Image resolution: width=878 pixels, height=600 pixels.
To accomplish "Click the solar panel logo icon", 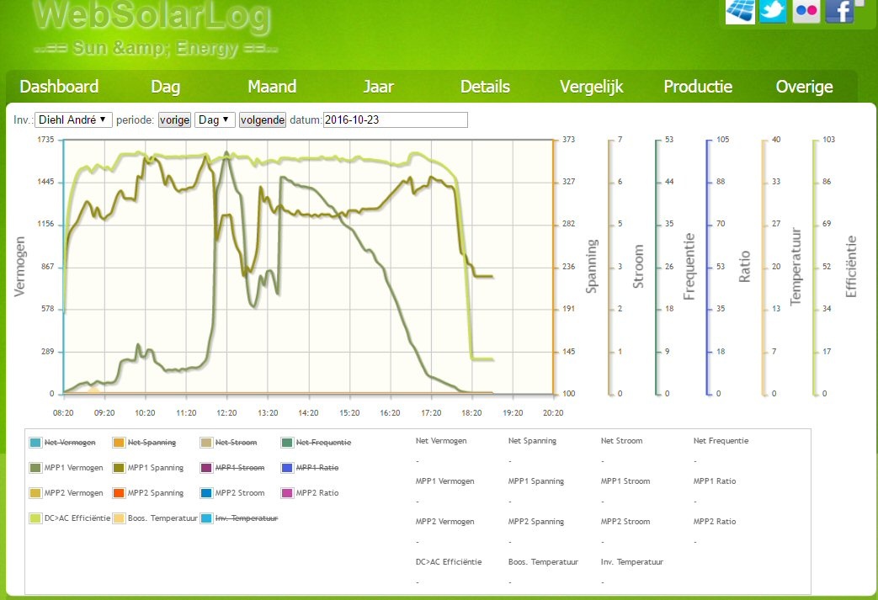I will coord(740,11).
